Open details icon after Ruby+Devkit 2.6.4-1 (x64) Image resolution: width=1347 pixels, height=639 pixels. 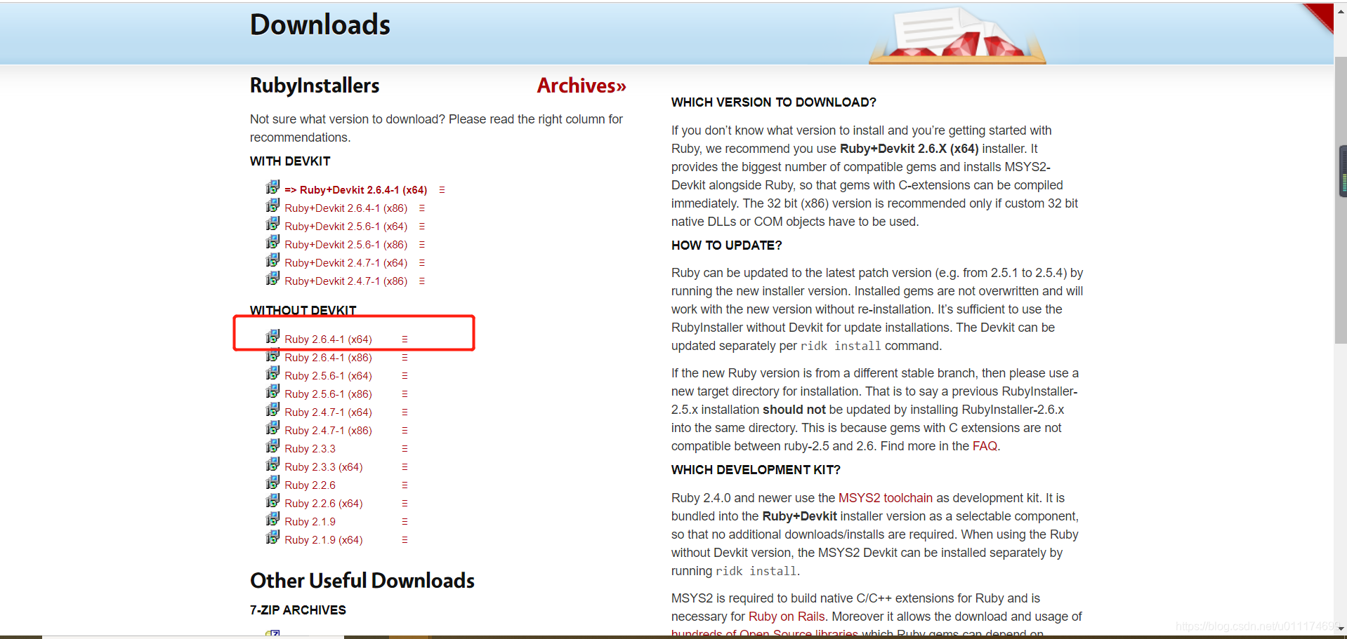point(442,190)
